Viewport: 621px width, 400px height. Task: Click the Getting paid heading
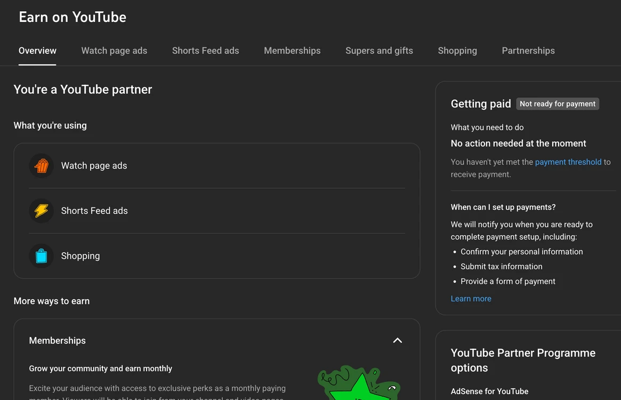[x=481, y=104]
